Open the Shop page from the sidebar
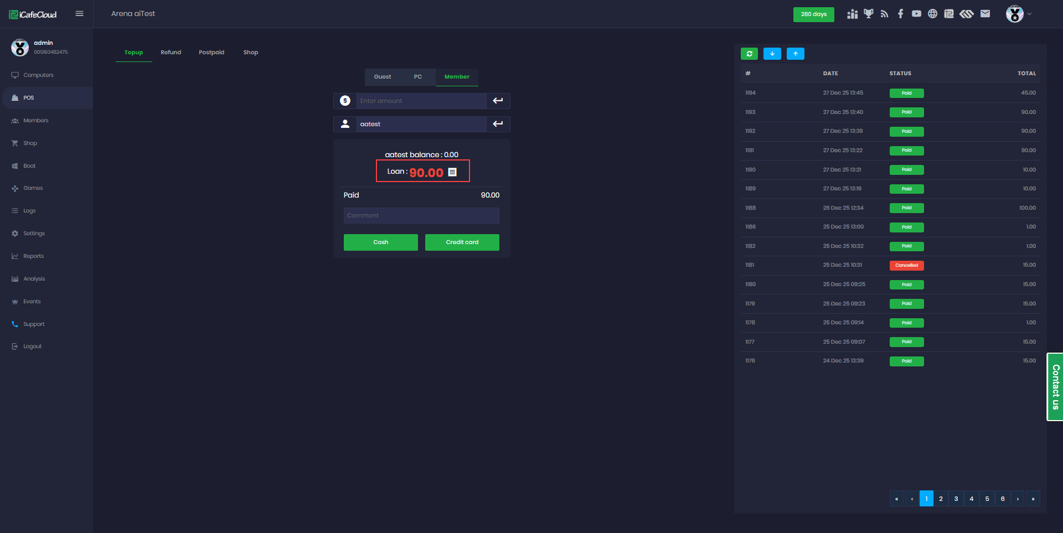Screen dimensions: 1063x533 click(30, 143)
